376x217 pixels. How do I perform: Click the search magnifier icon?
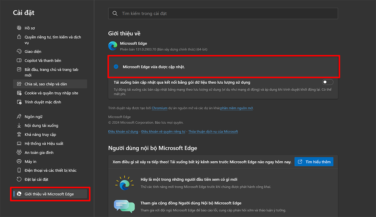[x=115, y=14]
